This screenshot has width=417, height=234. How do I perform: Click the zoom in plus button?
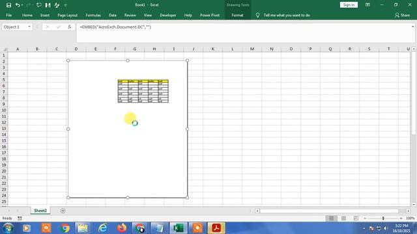click(401, 218)
